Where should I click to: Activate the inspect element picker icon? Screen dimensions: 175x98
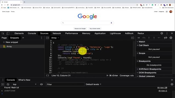pyautogui.click(x=3, y=33)
